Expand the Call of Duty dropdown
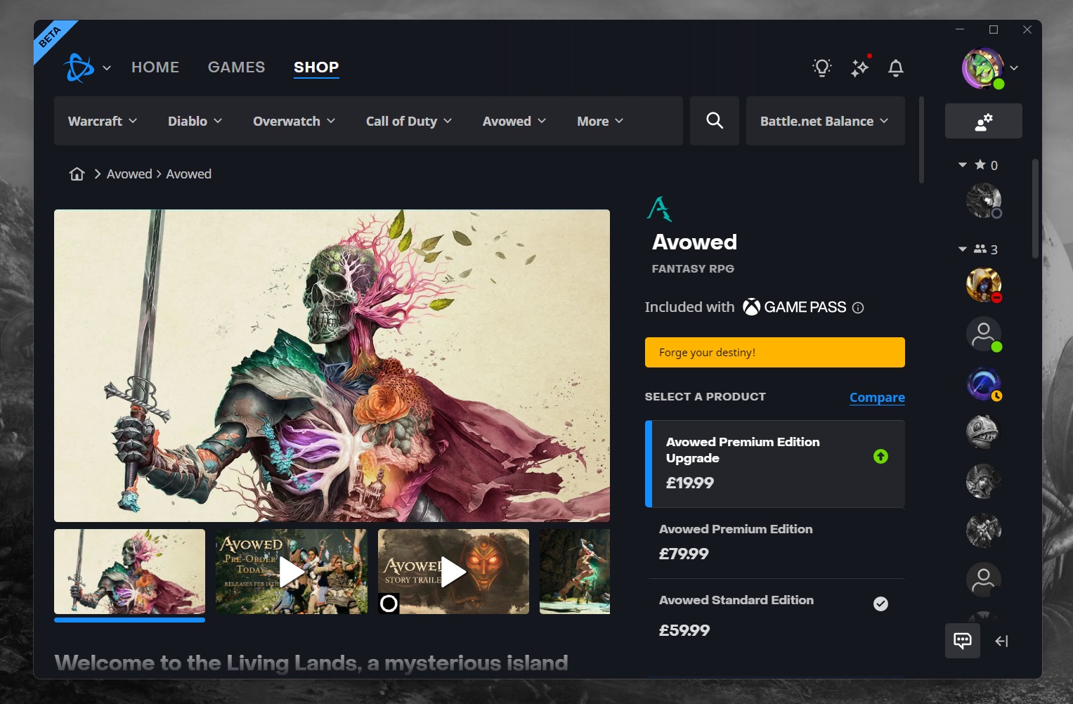Viewport: 1073px width, 704px height. pos(408,121)
